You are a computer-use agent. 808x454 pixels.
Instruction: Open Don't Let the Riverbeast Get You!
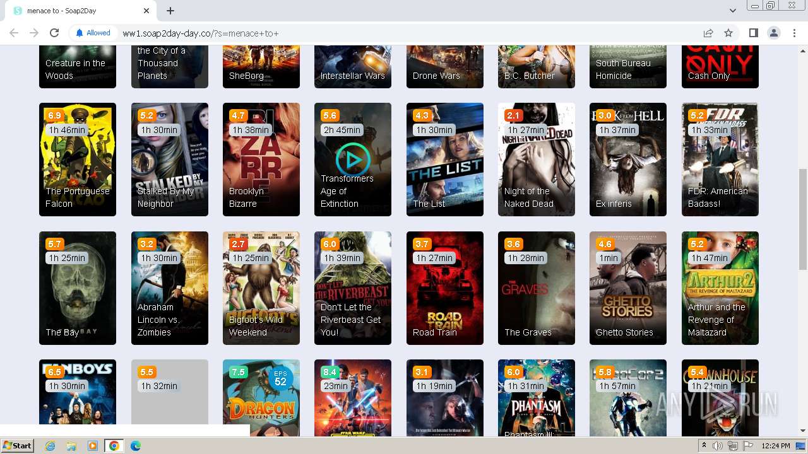[x=353, y=288]
